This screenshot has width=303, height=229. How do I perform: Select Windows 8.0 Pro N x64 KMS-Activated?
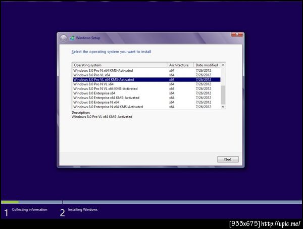(146, 71)
